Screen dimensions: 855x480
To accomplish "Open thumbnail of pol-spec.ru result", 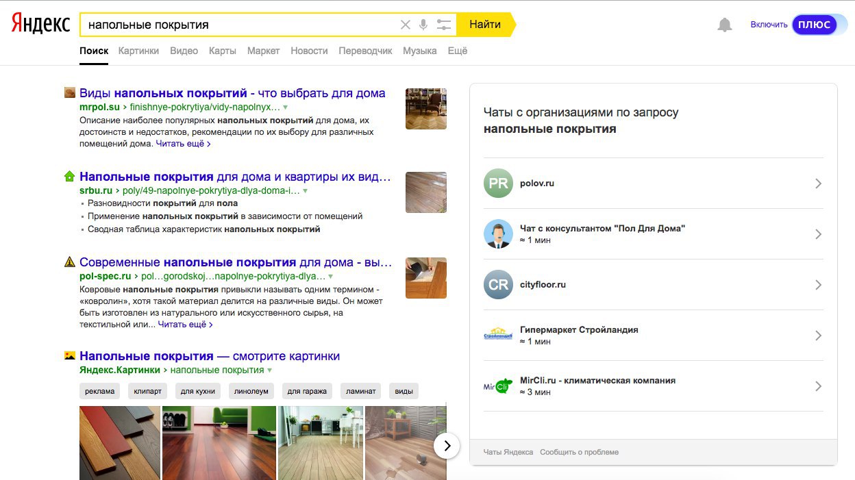I will coord(426,278).
